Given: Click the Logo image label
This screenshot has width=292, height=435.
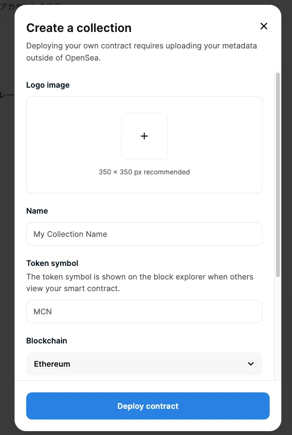Looking at the screenshot, I should tap(48, 85).
